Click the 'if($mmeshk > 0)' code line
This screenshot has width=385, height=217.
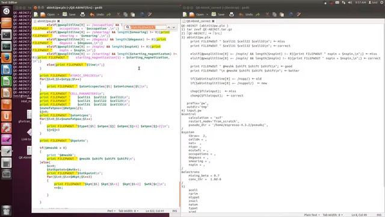[x=53, y=148]
